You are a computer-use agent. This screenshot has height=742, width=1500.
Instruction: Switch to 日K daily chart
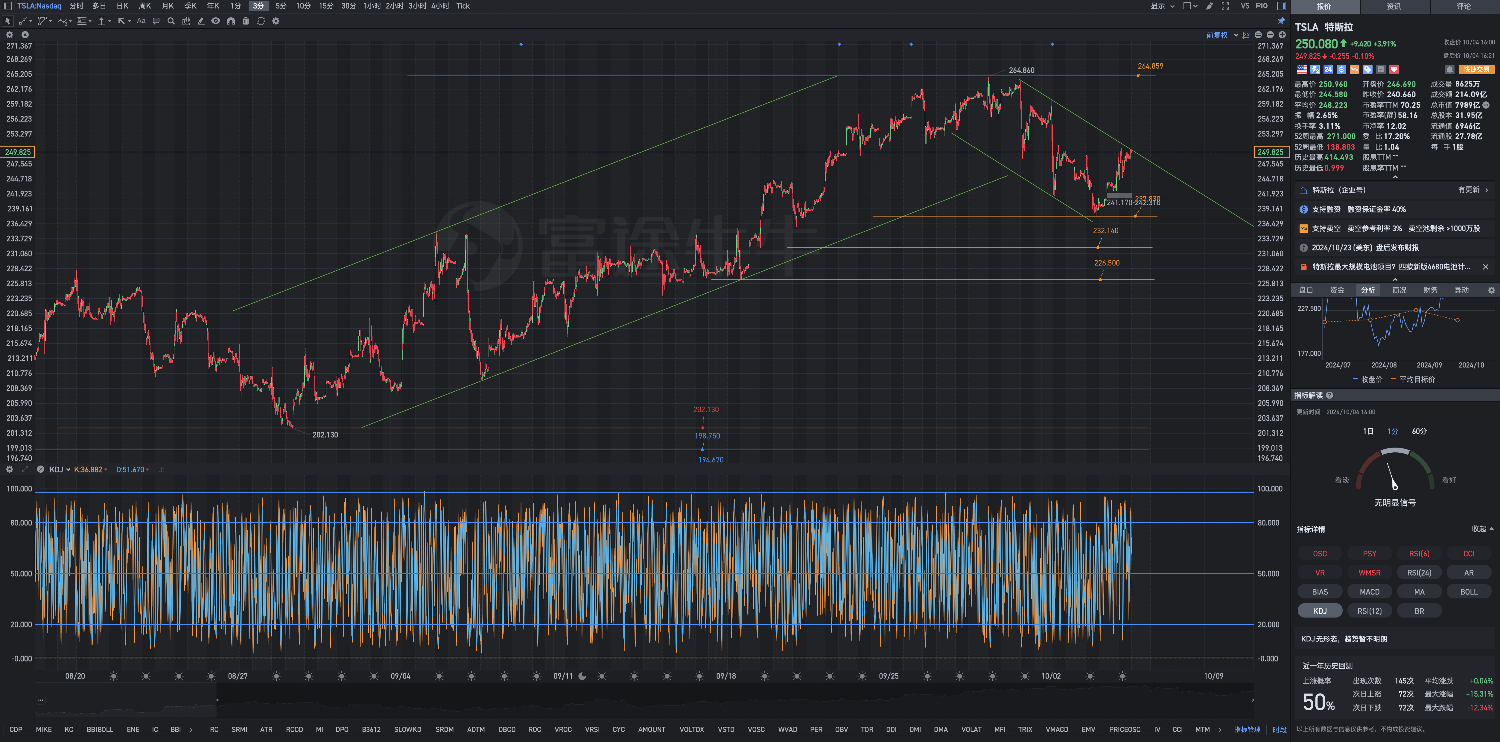(x=122, y=6)
